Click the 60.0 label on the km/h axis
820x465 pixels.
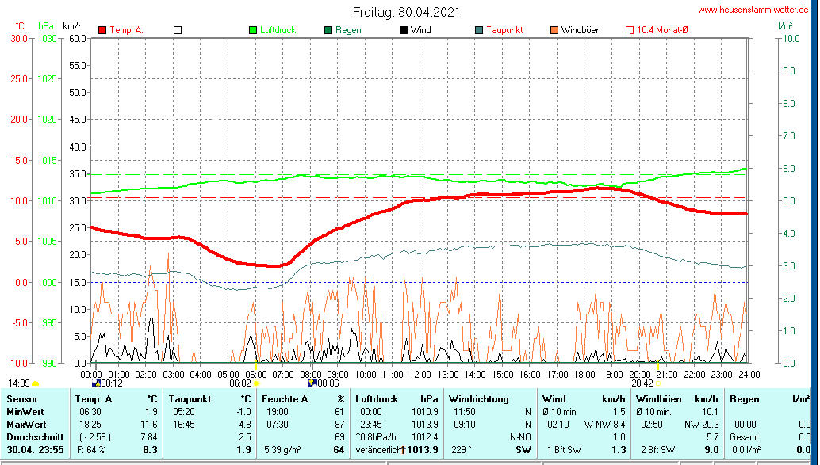click(x=78, y=38)
